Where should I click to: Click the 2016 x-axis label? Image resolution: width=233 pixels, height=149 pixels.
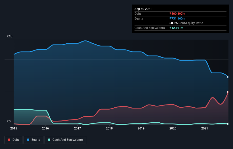click(45, 128)
